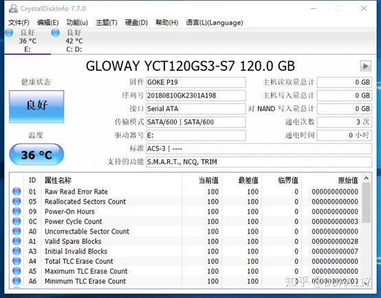Click the attribute list scrollbar thumb
The image size is (381, 298).
coord(366,203)
